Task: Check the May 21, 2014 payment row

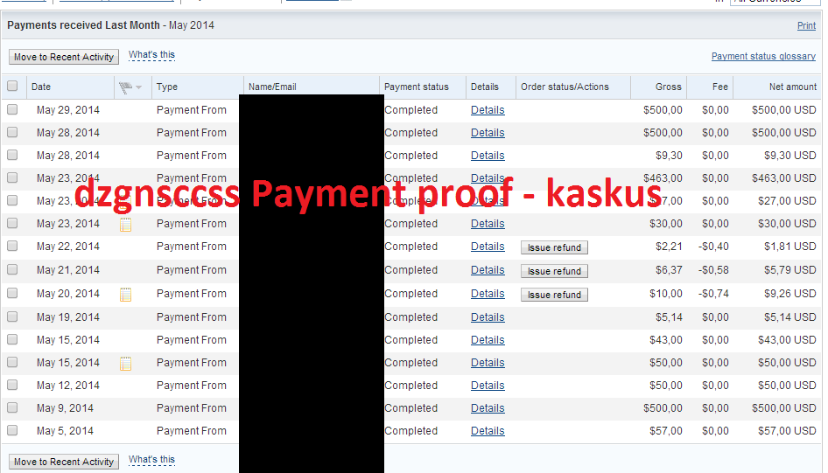Action: coord(12,269)
